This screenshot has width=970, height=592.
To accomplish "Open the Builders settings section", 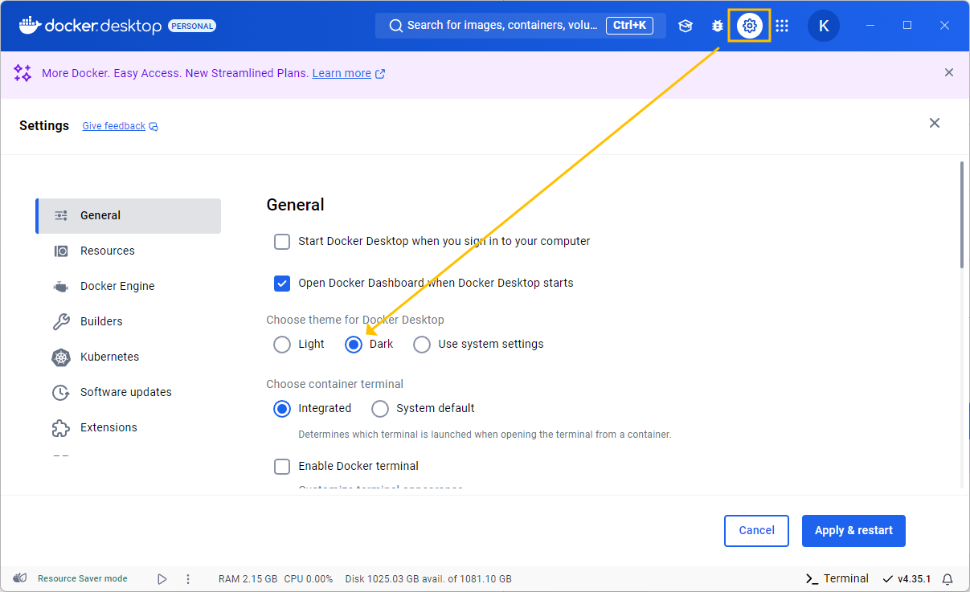I will click(129, 321).
